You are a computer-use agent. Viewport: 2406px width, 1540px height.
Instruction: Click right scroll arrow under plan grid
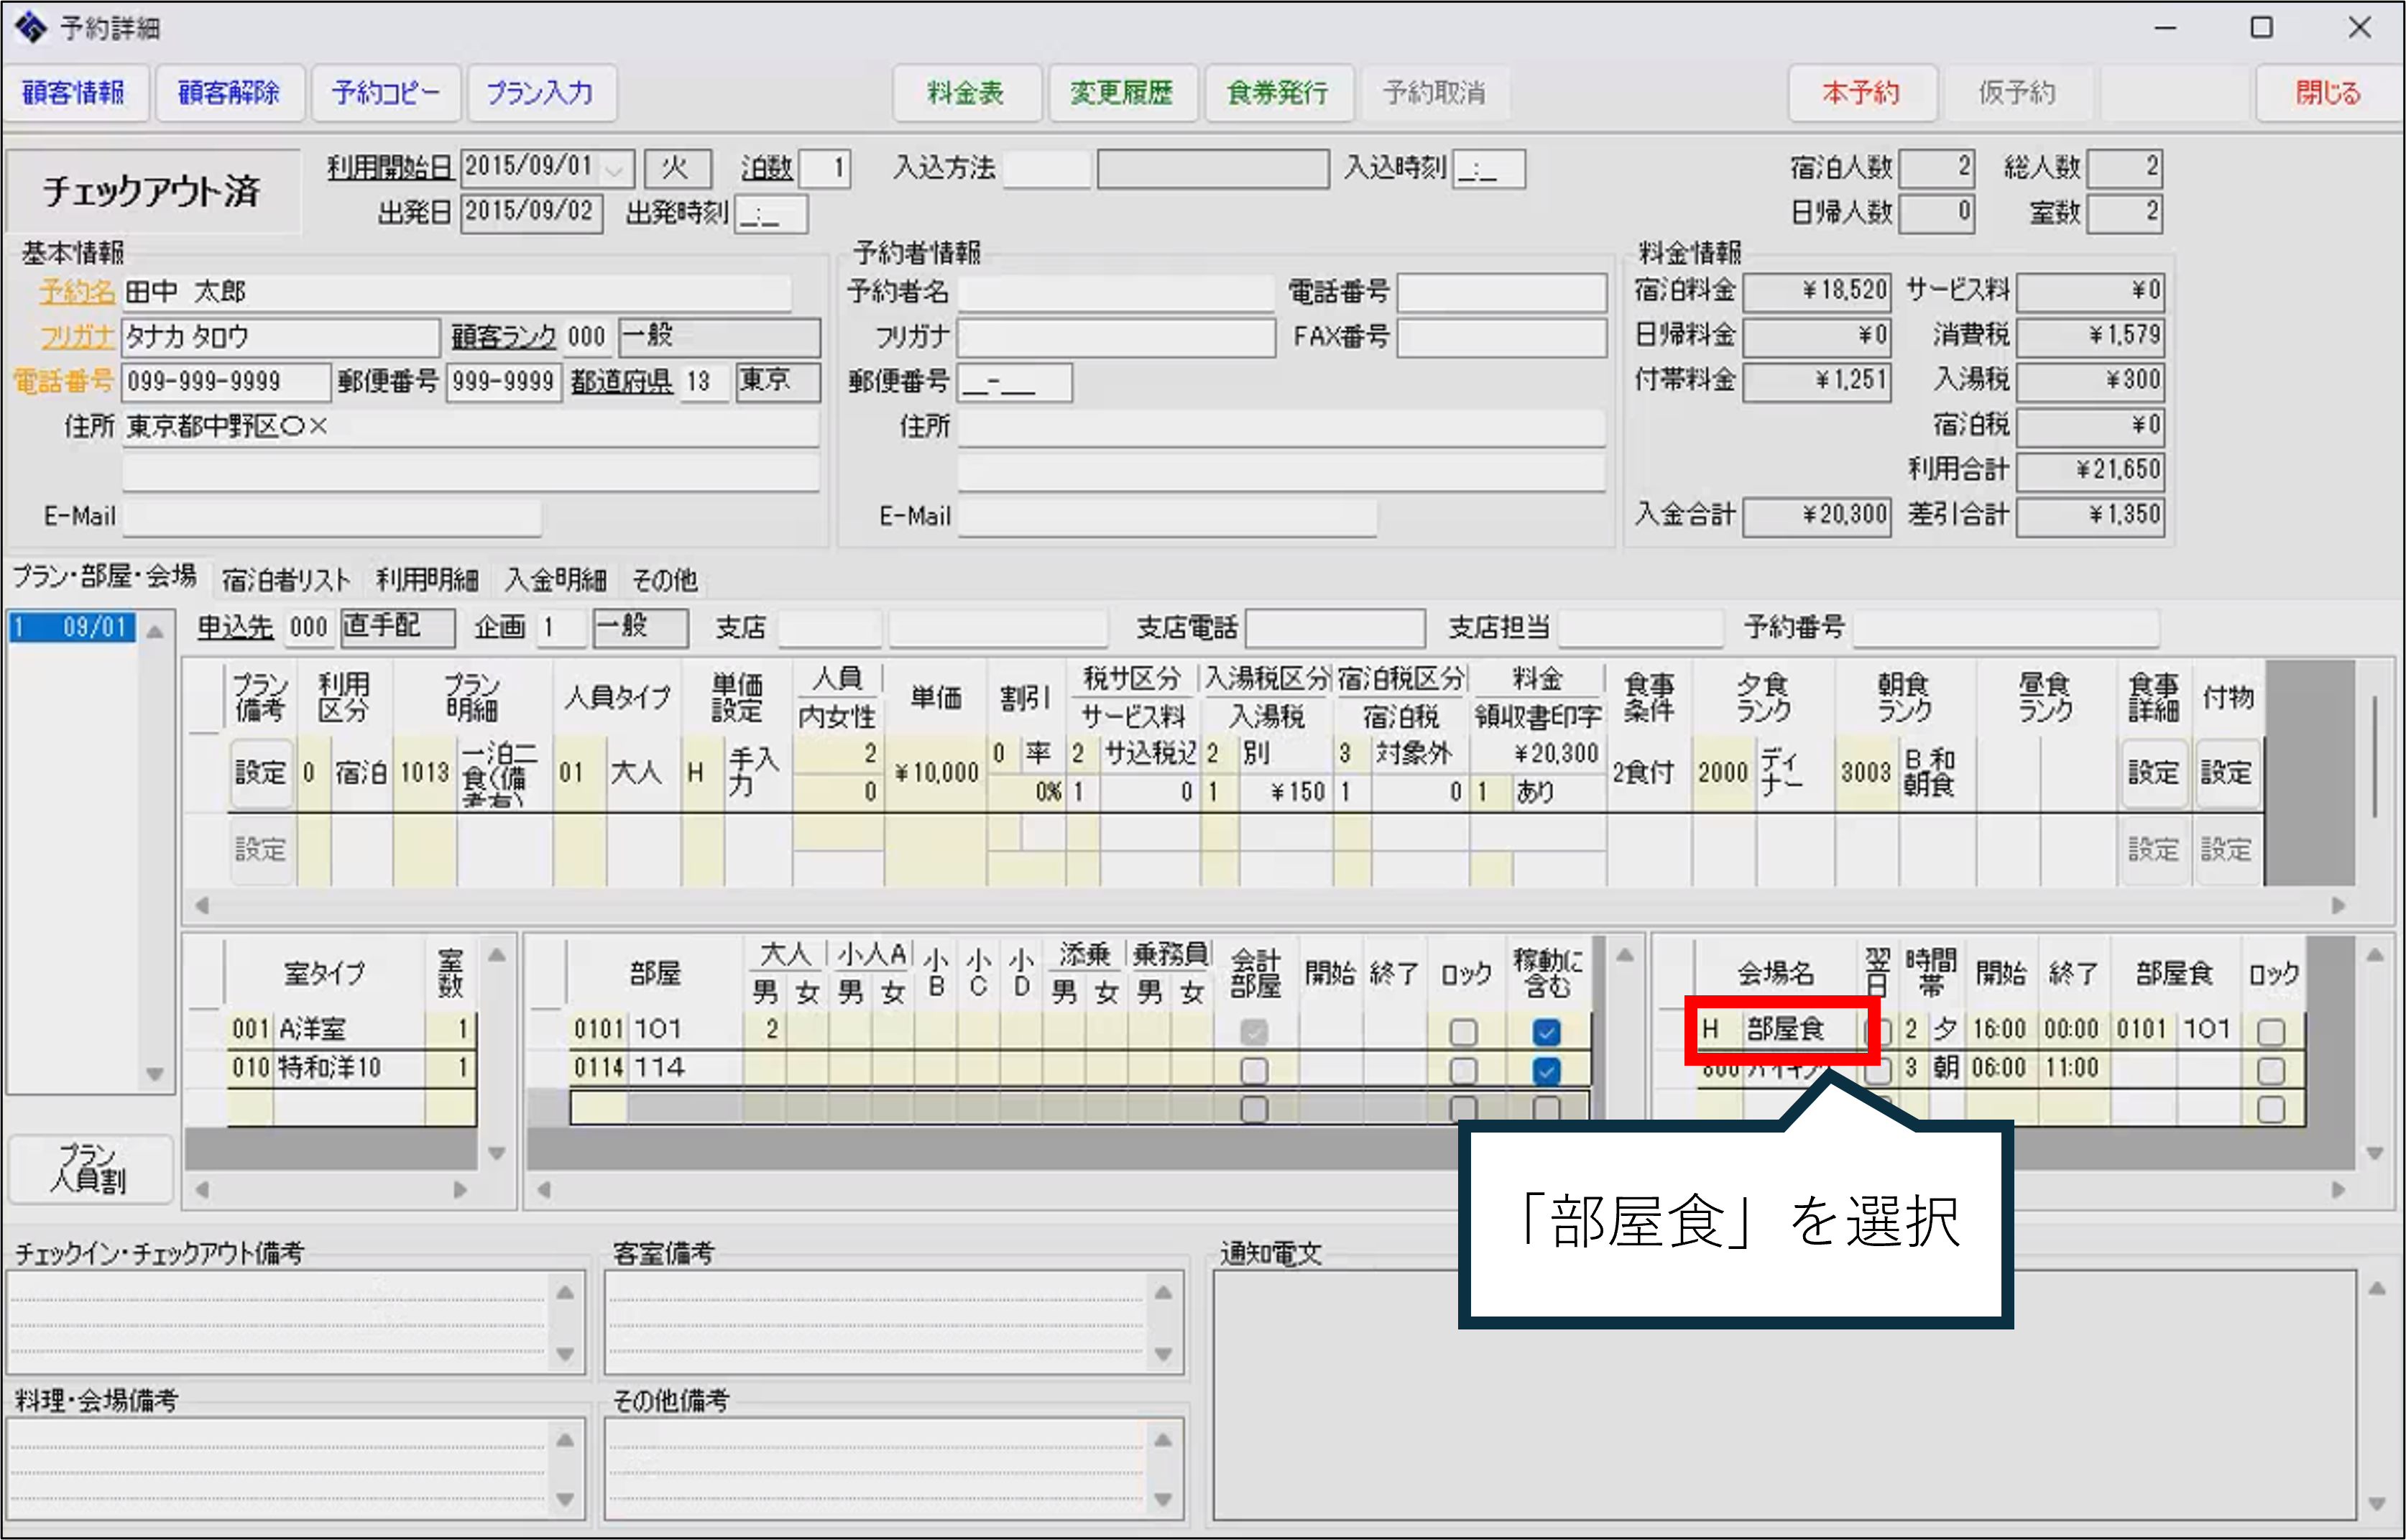(2338, 906)
